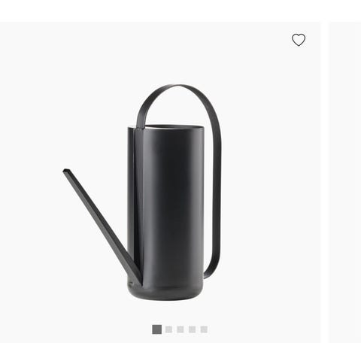Show the fourth image via indicator square
361x361 pixels.
tap(192, 329)
